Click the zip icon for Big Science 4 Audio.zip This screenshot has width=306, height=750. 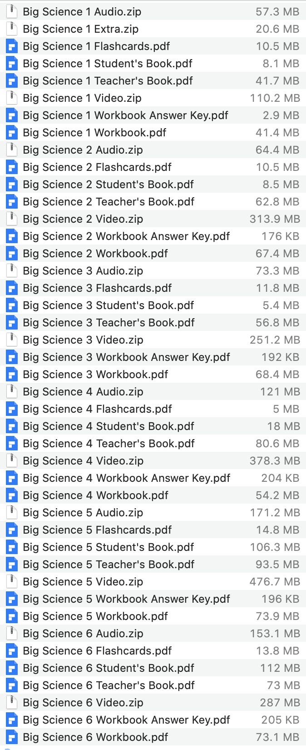pos(12,392)
